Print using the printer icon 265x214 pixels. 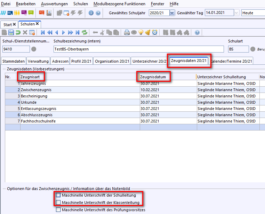pyautogui.click(x=127, y=32)
